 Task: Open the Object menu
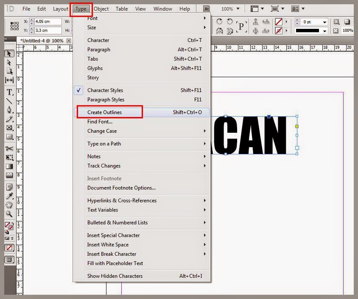tap(101, 8)
